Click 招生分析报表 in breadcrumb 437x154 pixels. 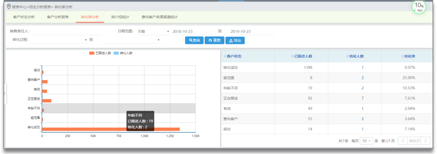click(39, 7)
